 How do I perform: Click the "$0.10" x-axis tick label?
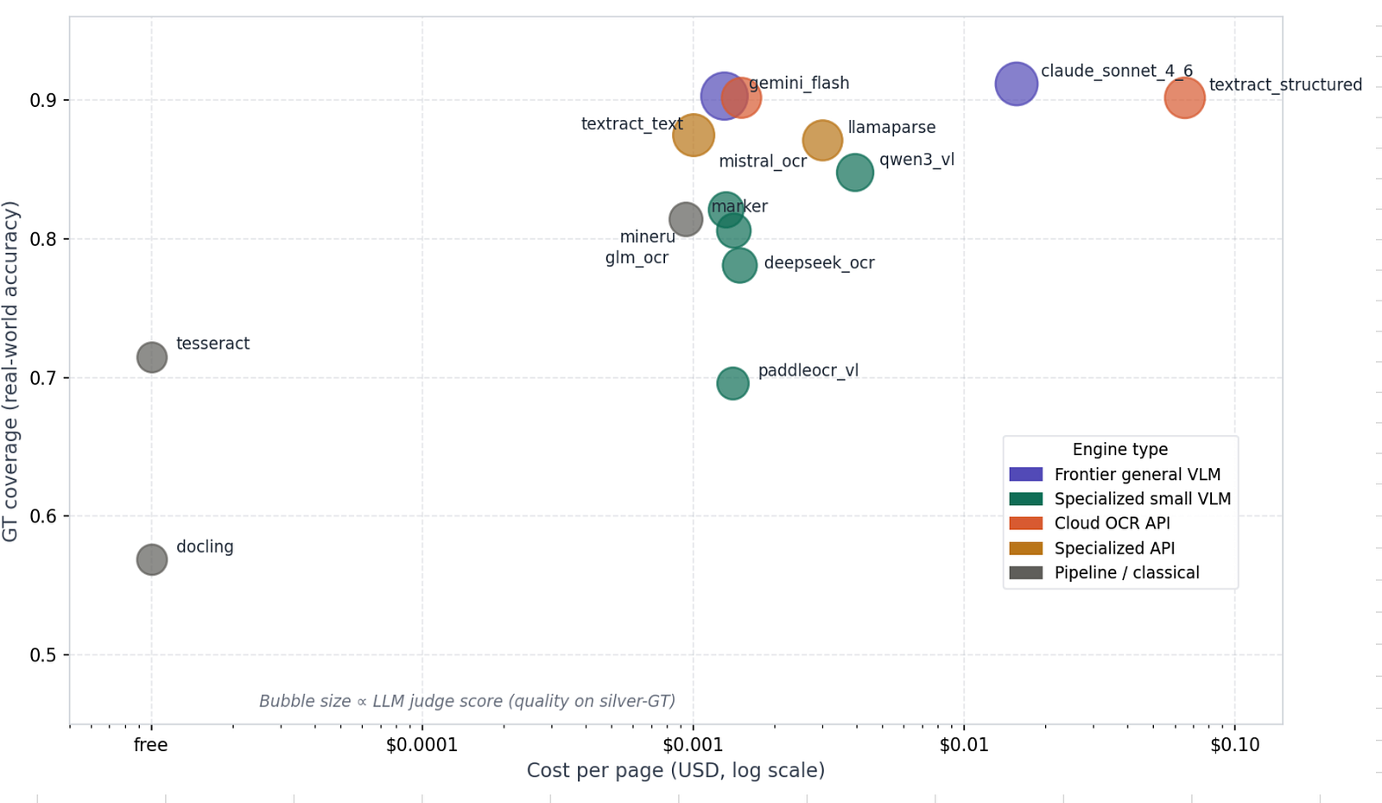point(1234,744)
